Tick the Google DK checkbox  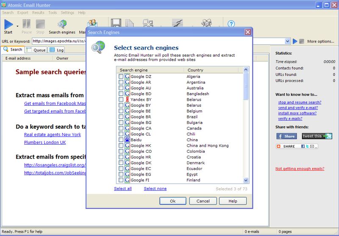(x=121, y=163)
